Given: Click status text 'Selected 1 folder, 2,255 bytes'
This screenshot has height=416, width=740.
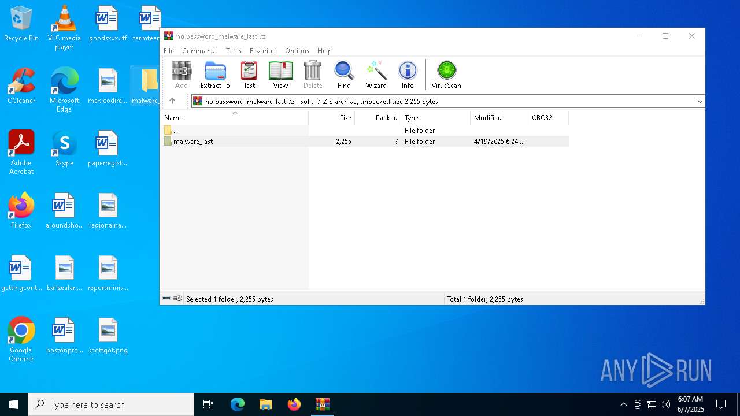Looking at the screenshot, I should (x=230, y=299).
